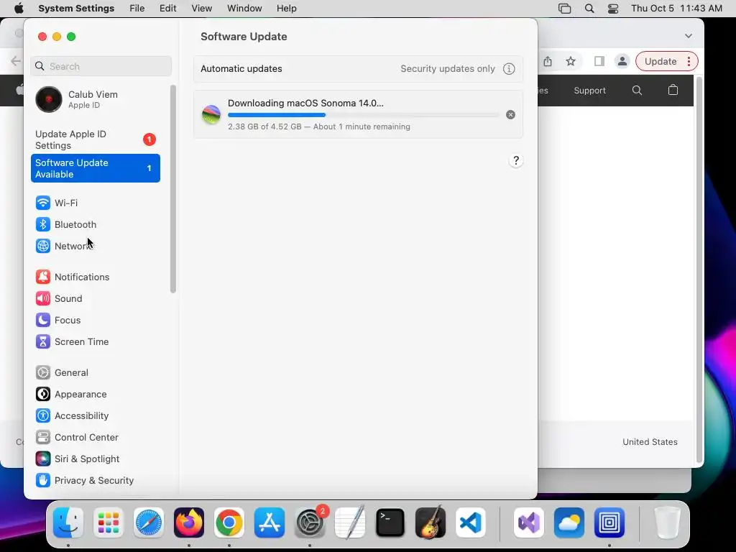This screenshot has width=736, height=552.
Task: Click the Chrome window scrollbar
Action: point(699,270)
